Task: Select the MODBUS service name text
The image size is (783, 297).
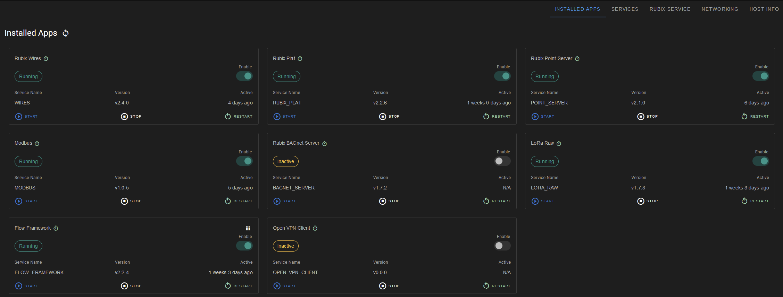Action: [25, 188]
